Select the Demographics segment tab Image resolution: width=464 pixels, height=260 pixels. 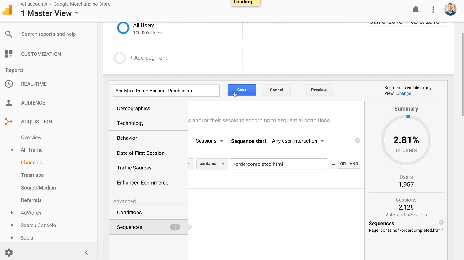pos(148,108)
